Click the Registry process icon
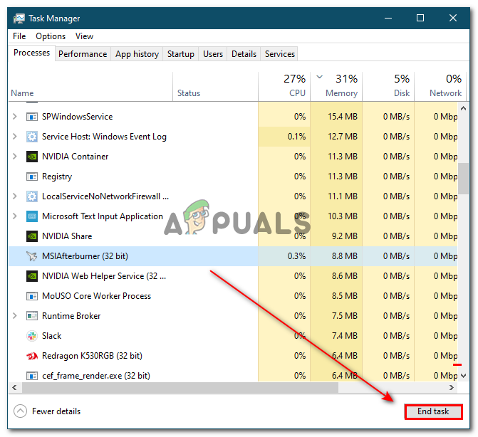 pos(32,177)
